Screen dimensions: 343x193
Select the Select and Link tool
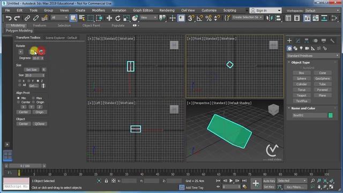(x=27, y=18)
